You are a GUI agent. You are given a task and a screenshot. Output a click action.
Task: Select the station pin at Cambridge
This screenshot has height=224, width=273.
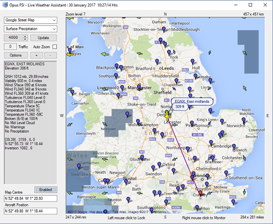[x=211, y=143]
